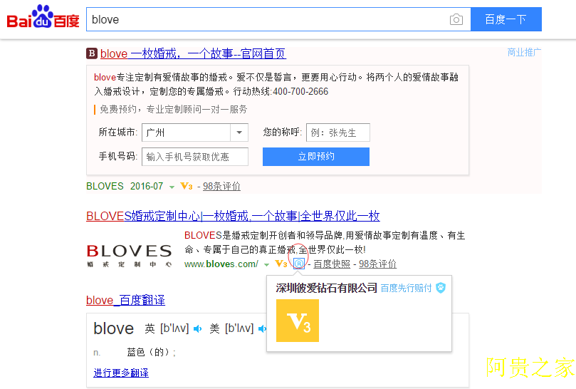Click 进行更多翻译 link
The width and height of the screenshot is (576, 389).
121,373
